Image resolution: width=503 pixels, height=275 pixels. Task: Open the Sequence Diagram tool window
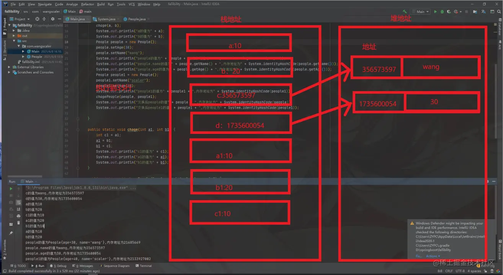[x=114, y=266]
